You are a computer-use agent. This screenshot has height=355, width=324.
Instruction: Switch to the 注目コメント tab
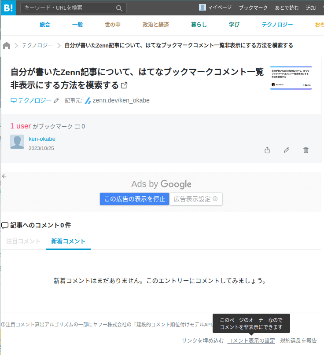[x=23, y=242]
